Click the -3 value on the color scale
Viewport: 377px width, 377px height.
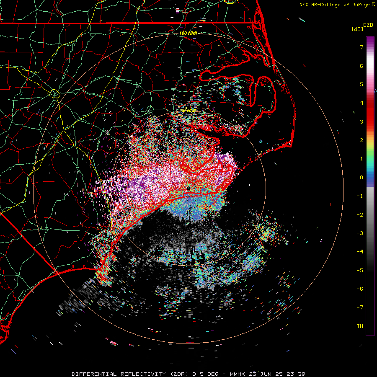(360, 233)
